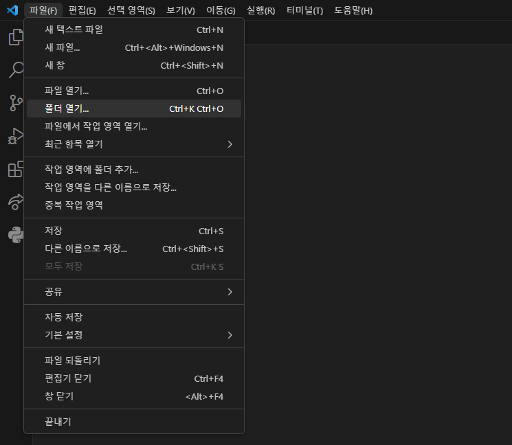Choose 다른 이름으로 저장... entry
This screenshot has height=445, width=512.
(134, 249)
